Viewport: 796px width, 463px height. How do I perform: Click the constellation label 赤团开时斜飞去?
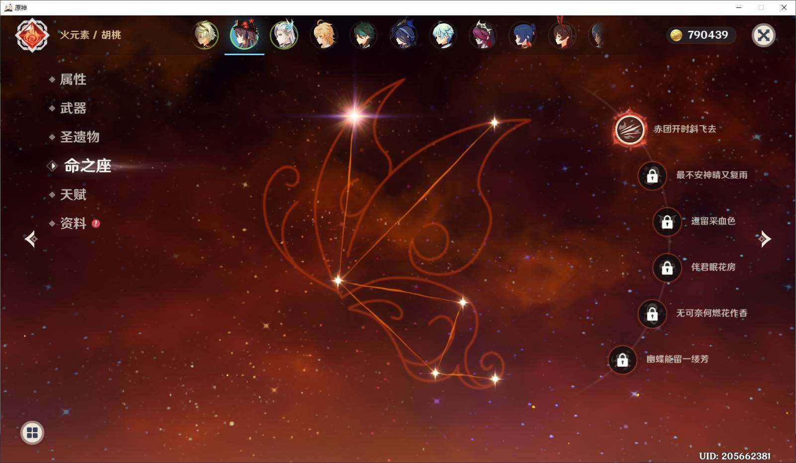[685, 129]
